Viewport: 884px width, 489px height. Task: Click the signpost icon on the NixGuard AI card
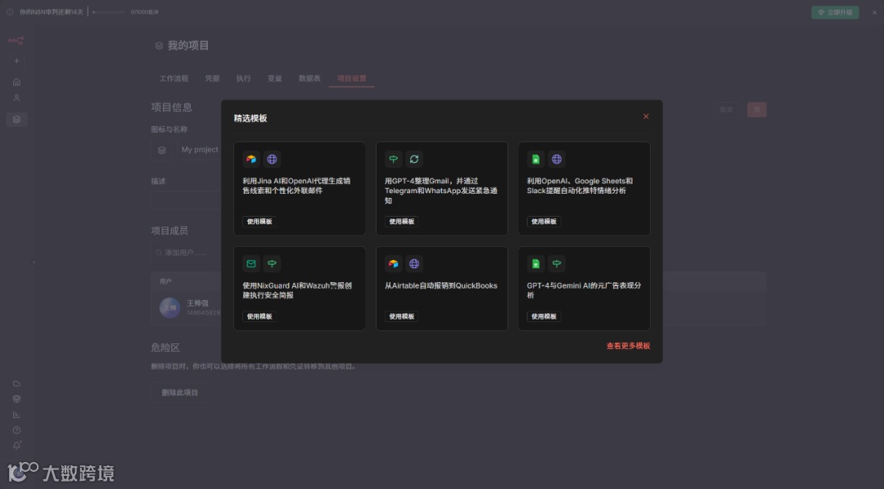272,263
